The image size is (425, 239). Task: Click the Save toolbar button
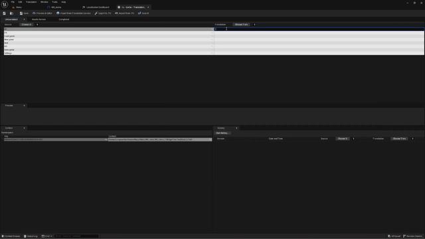pyautogui.click(x=24, y=13)
